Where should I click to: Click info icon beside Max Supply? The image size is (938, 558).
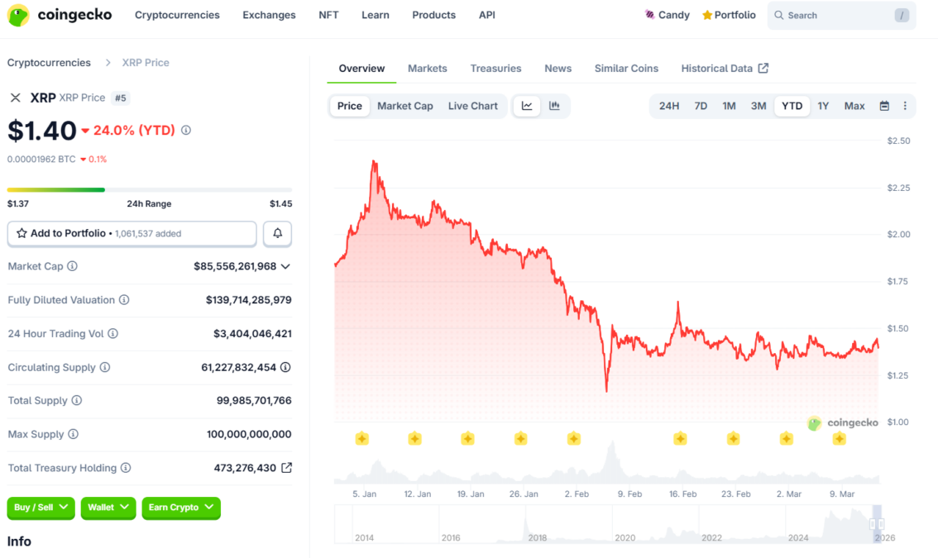73,434
